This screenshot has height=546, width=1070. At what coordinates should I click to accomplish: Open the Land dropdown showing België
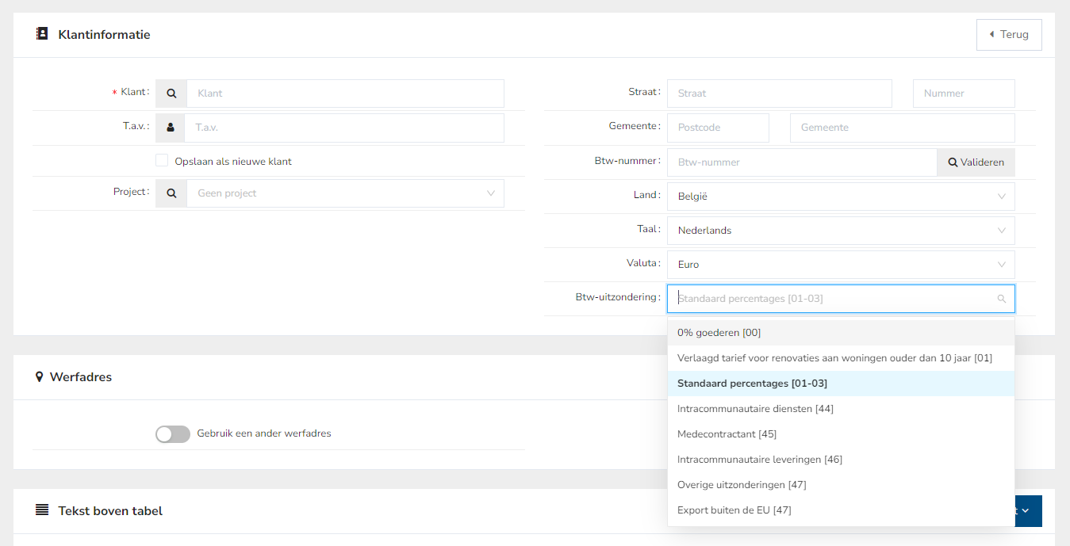point(840,197)
